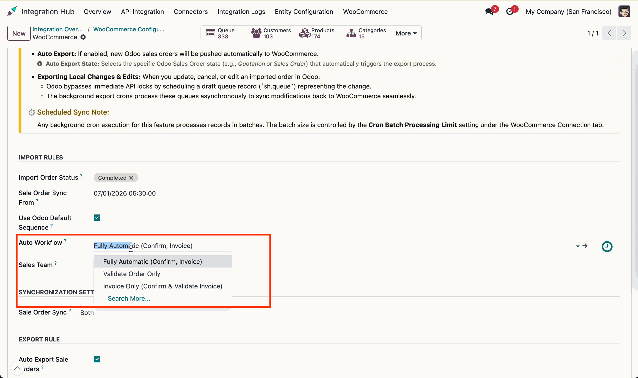Remove the Completed status tag
Viewport: 638px width, 378px height.
pyautogui.click(x=131, y=178)
